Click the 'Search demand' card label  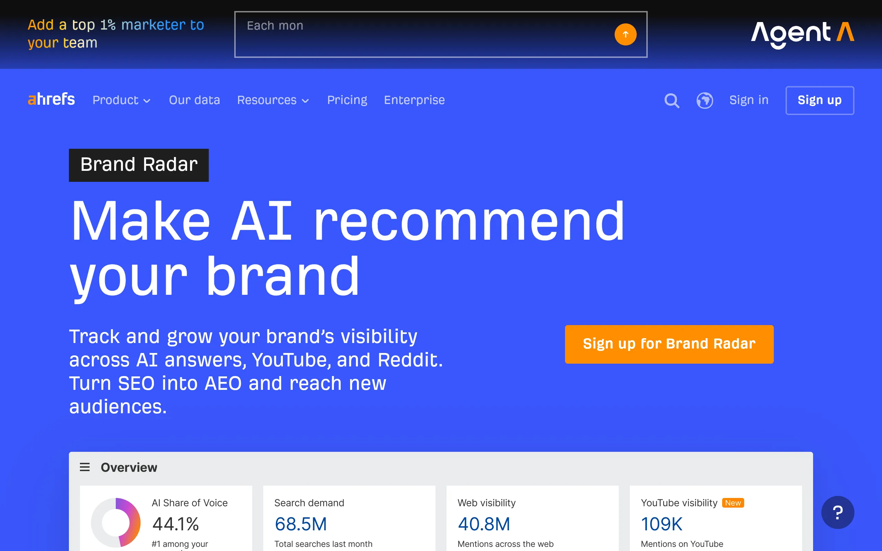309,503
